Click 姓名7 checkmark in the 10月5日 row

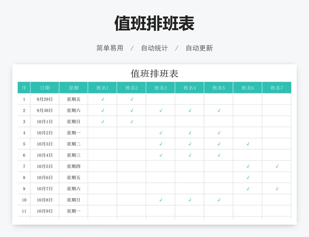(277, 166)
